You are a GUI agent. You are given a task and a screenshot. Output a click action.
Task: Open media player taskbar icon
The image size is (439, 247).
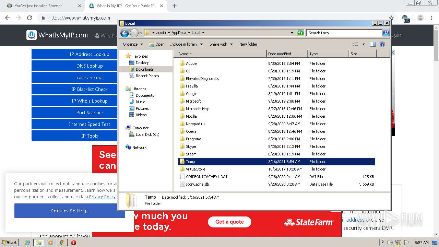click(x=50, y=243)
